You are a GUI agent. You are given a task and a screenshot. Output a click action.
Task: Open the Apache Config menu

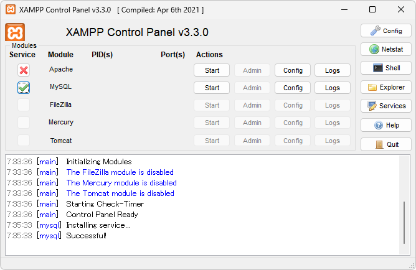[293, 70]
